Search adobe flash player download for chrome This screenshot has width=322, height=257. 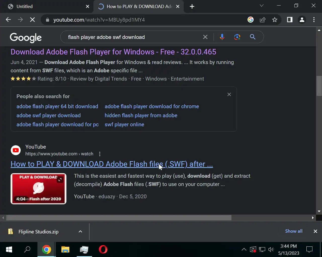coord(152,106)
